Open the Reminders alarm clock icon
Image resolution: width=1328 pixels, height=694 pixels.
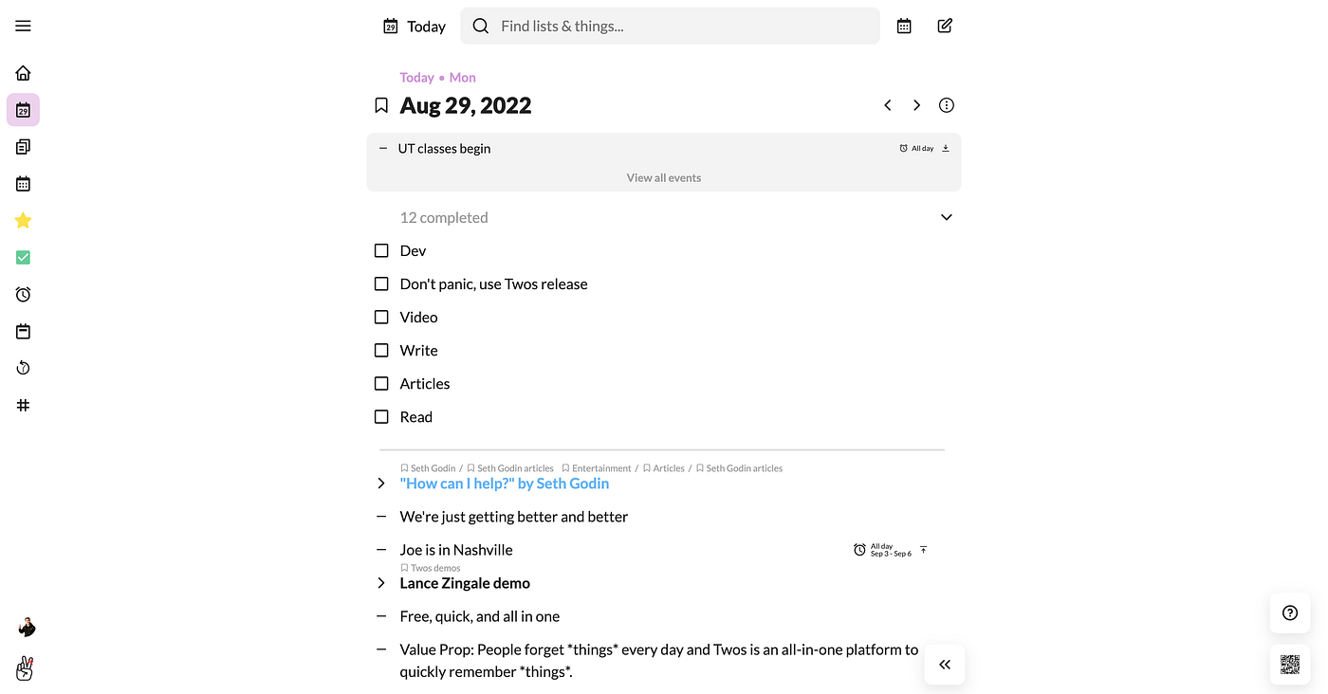tap(23, 294)
